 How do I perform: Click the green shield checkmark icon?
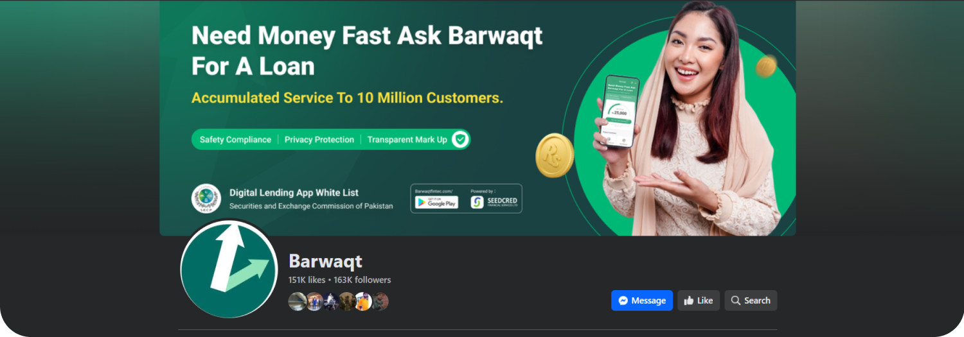[x=460, y=139]
